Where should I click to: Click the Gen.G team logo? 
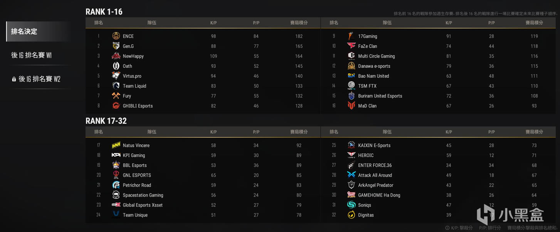click(x=116, y=46)
